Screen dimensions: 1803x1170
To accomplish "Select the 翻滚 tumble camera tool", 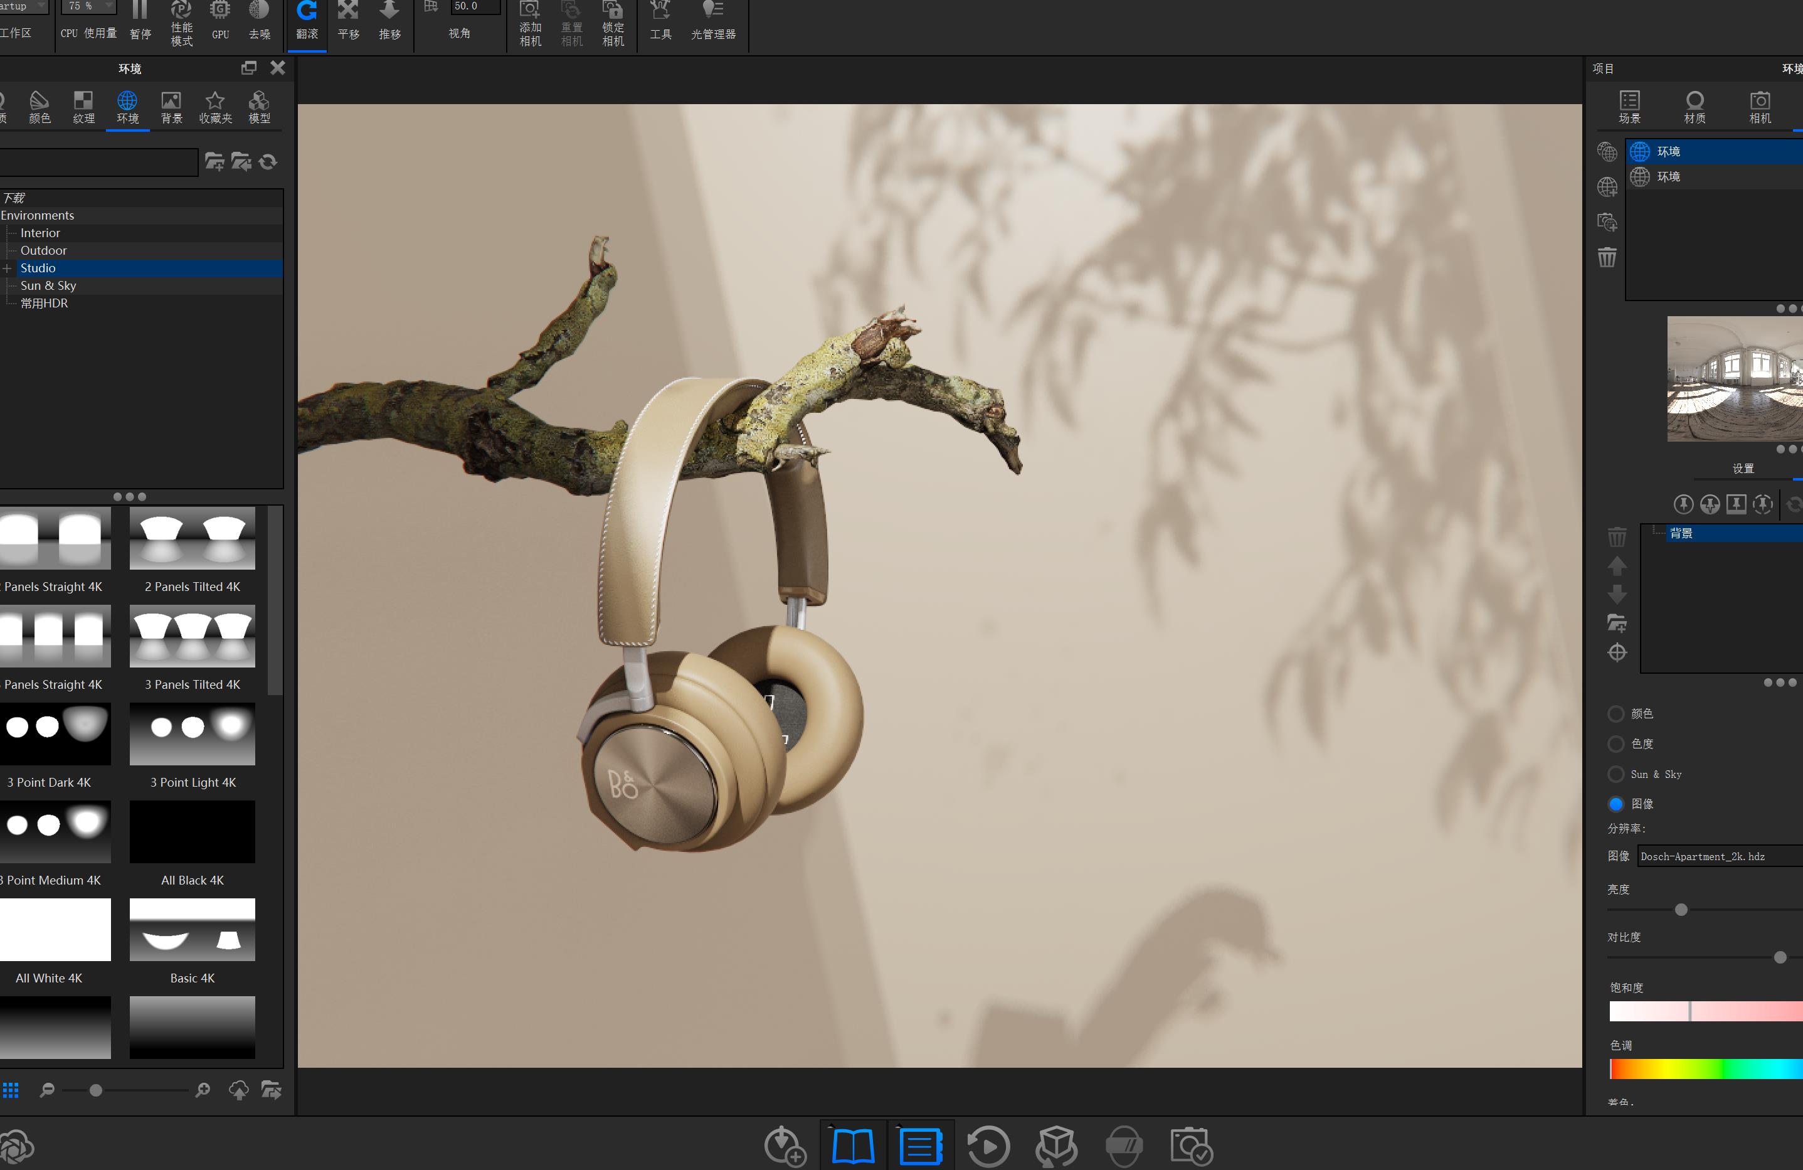I will tap(307, 21).
